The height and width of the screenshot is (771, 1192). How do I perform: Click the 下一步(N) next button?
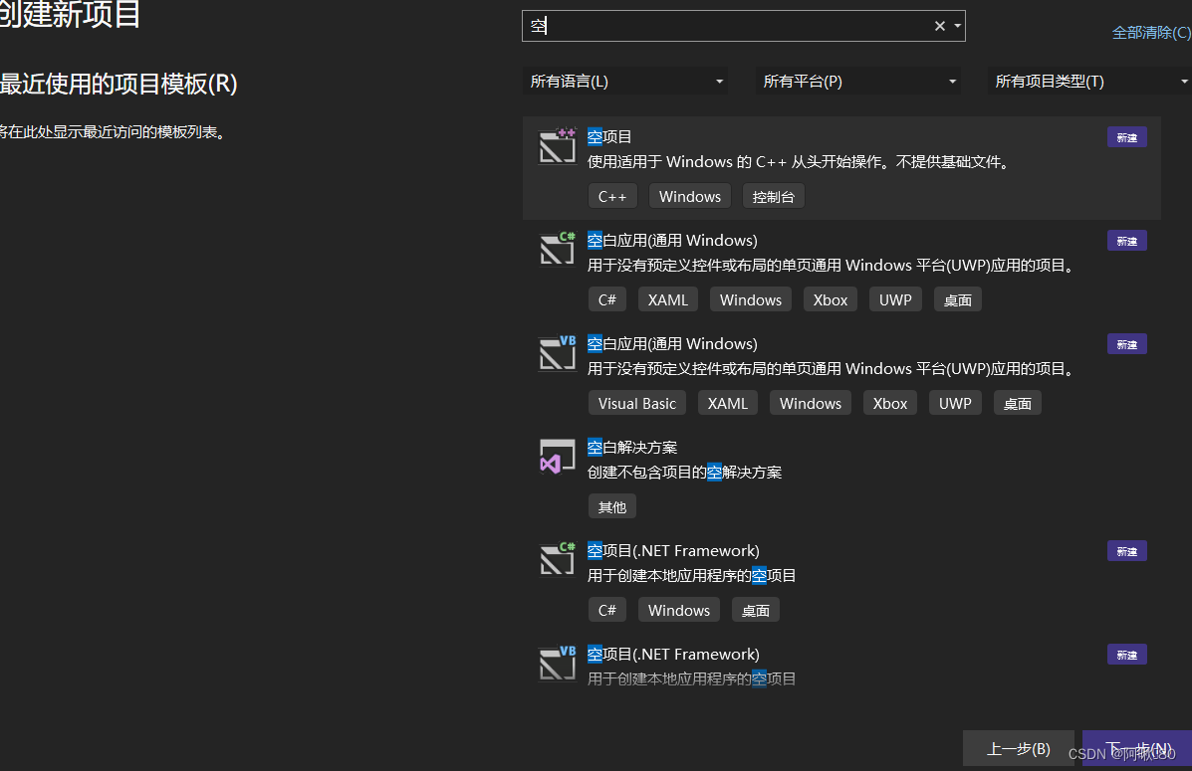tap(1137, 750)
